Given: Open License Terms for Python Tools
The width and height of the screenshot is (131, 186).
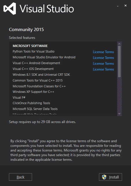Looking at the screenshot, I should (x=103, y=52).
